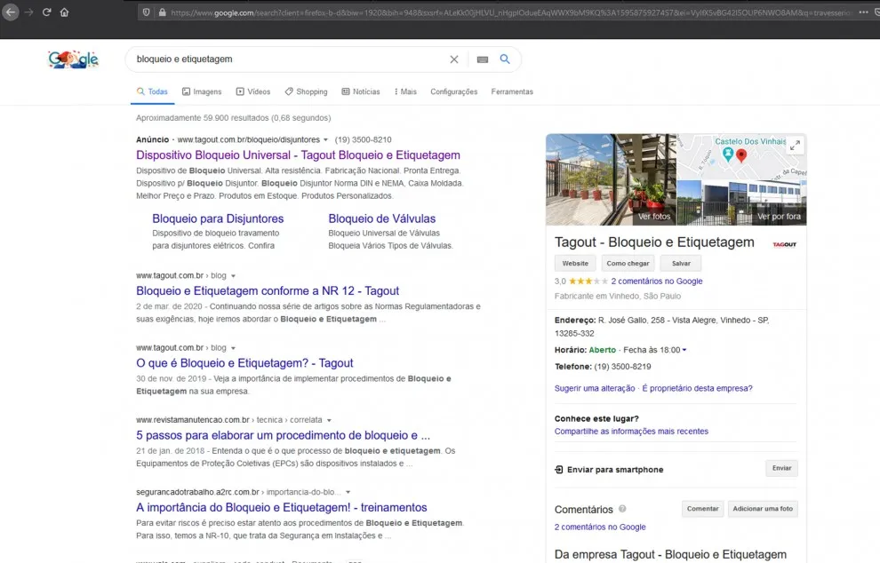This screenshot has width=880, height=563.
Task: Click the Como chegar button
Action: pos(628,263)
